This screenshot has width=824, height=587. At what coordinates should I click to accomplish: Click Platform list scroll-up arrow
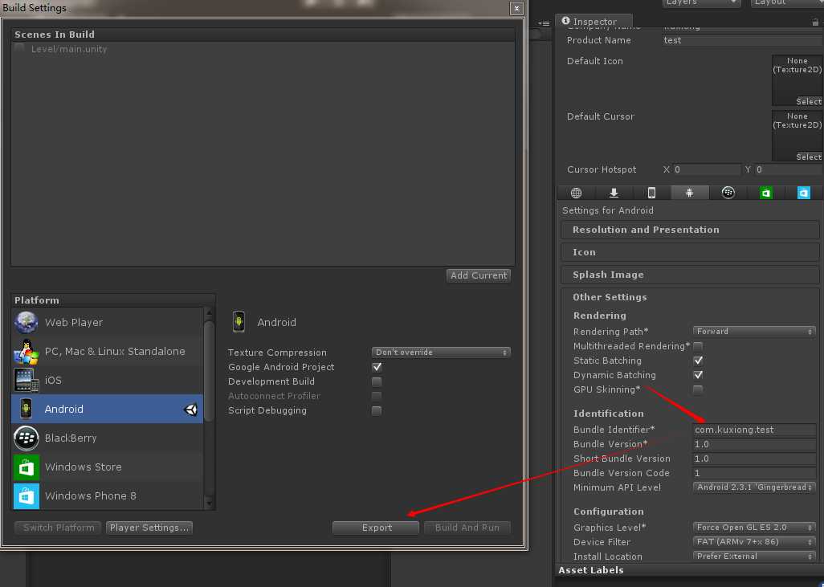[x=209, y=312]
